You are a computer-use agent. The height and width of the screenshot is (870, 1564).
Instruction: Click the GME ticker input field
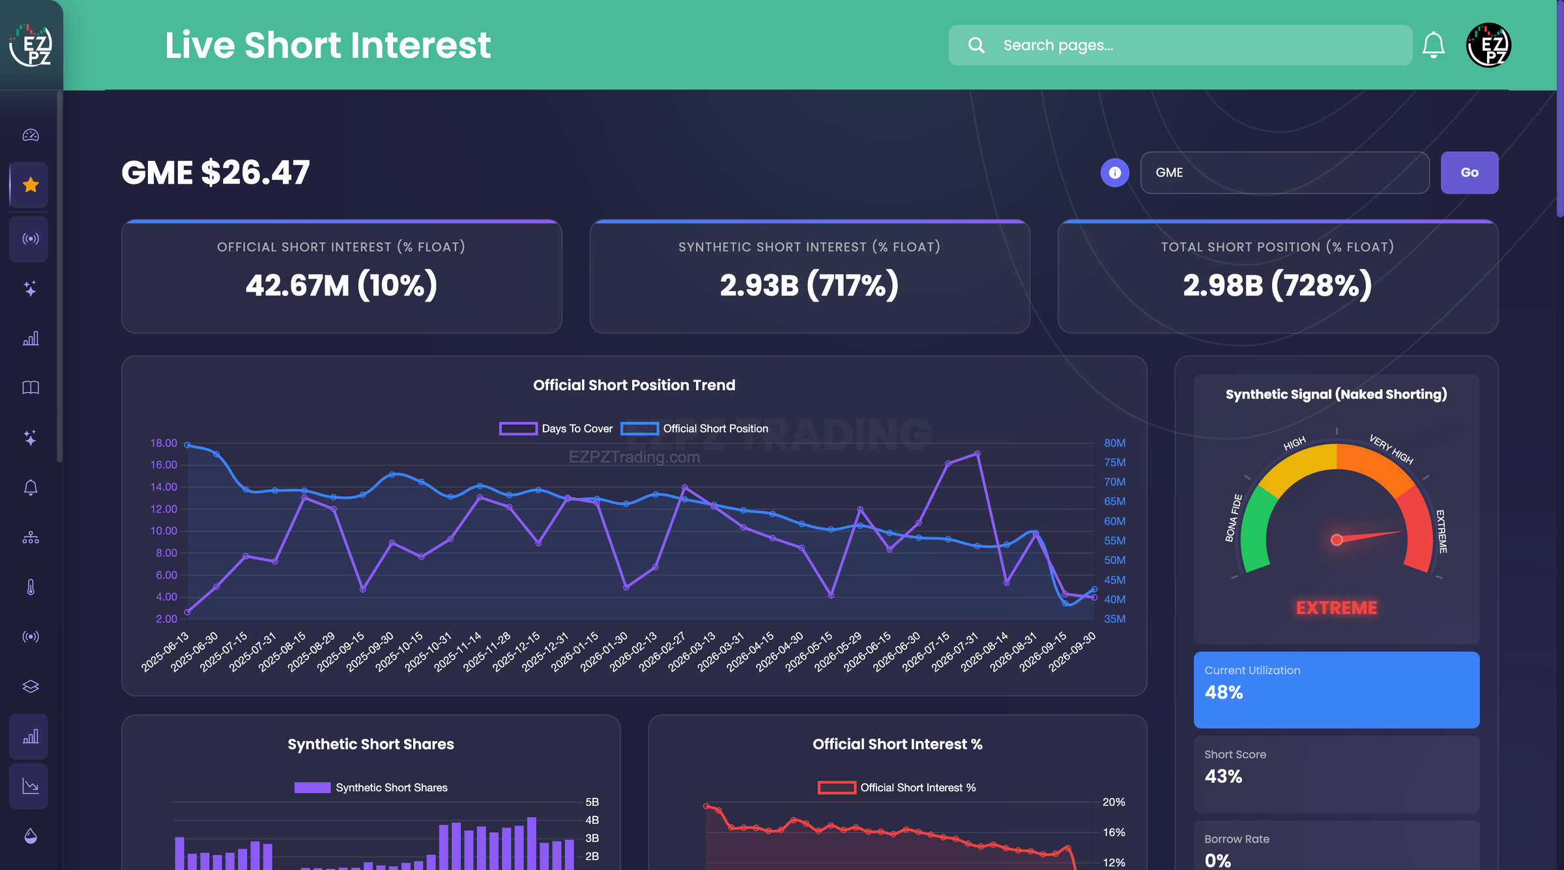(1284, 173)
